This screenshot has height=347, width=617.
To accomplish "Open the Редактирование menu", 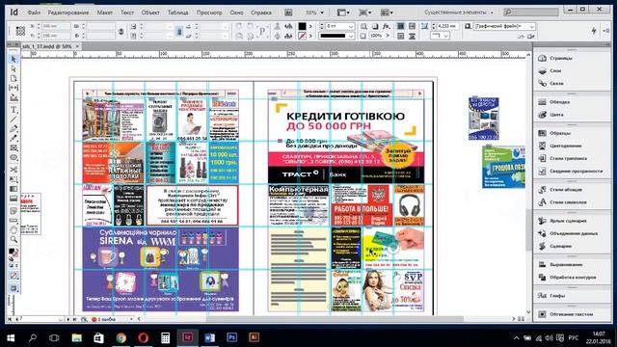I will (68, 13).
